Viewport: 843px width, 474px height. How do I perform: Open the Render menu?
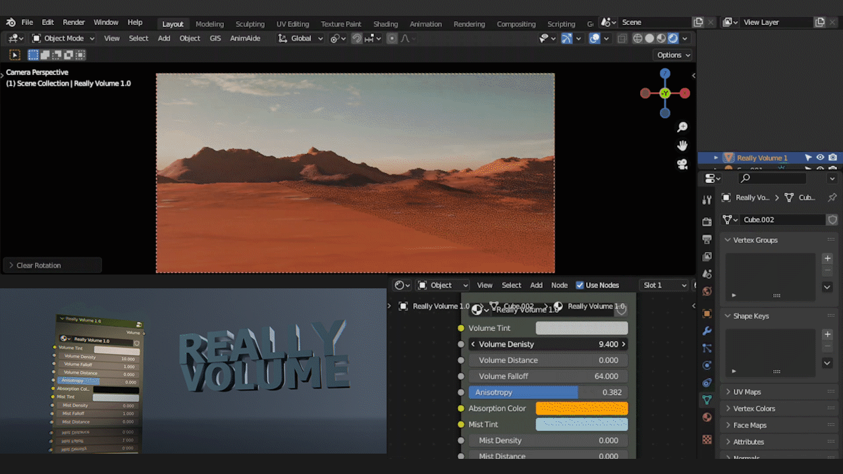pyautogui.click(x=74, y=22)
